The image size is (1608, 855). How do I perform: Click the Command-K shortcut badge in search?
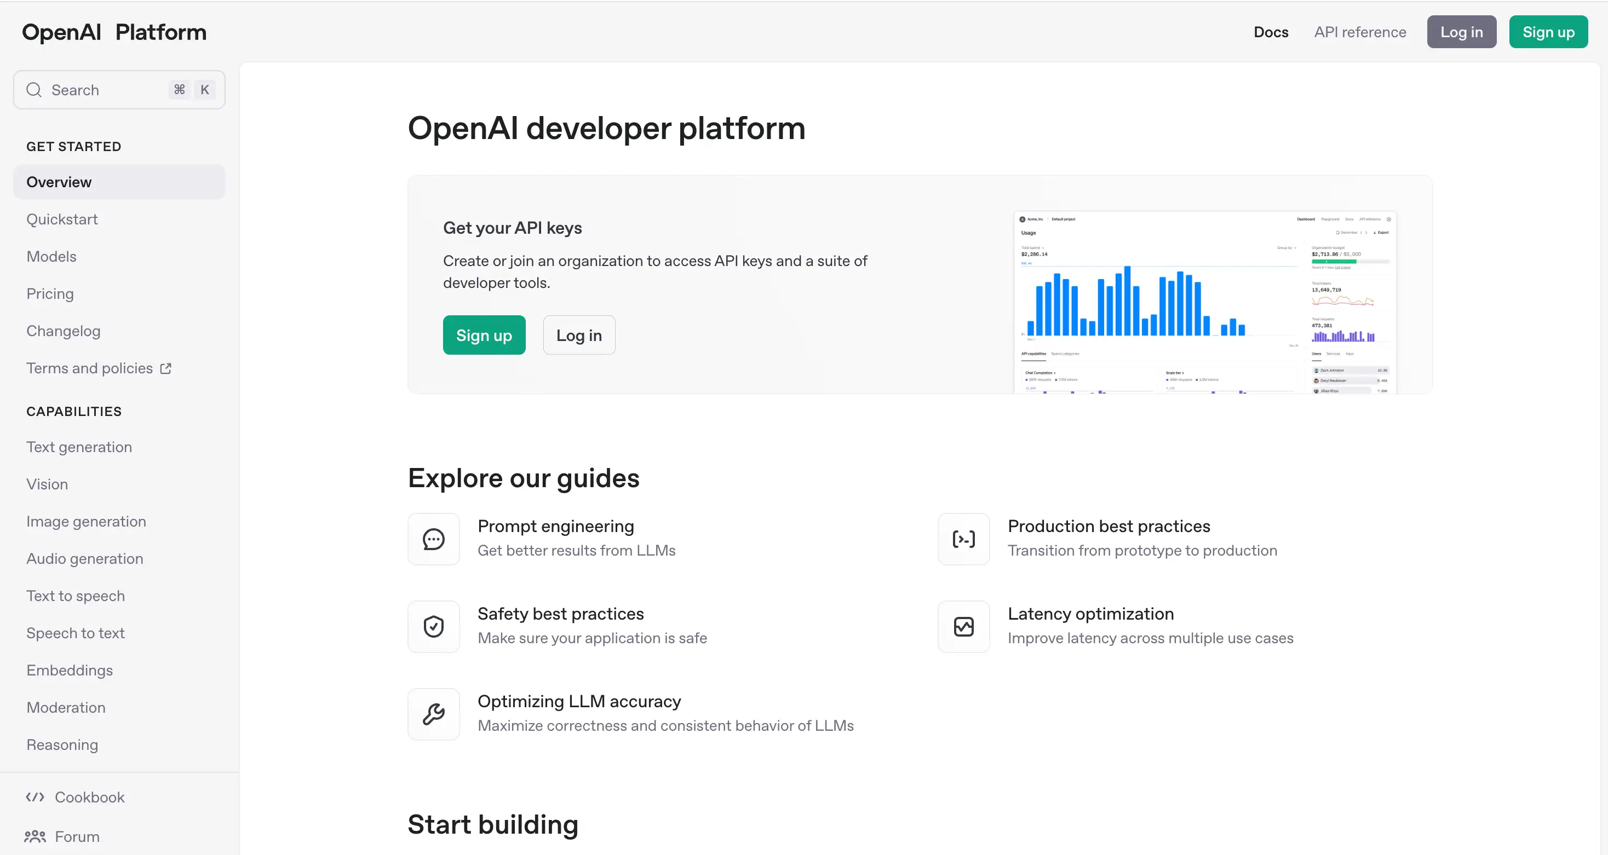pyautogui.click(x=192, y=90)
